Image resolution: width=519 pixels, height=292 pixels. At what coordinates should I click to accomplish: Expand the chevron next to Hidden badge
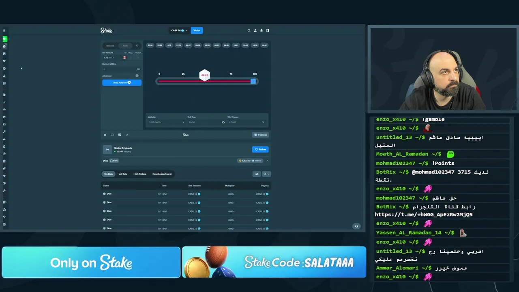[x=267, y=161]
